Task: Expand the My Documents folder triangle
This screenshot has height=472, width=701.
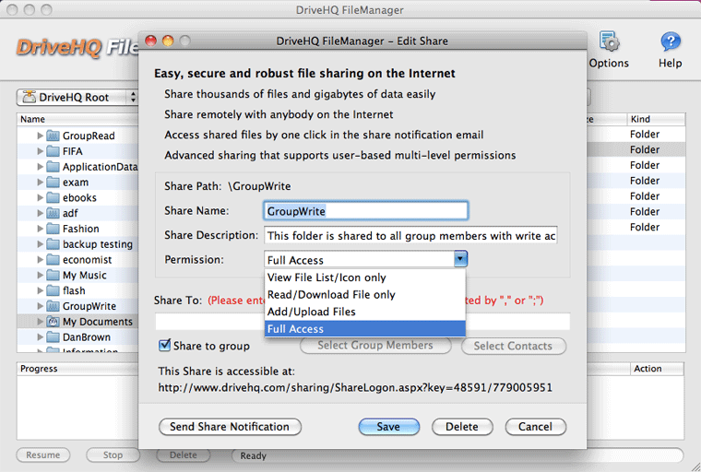Action: [40, 322]
